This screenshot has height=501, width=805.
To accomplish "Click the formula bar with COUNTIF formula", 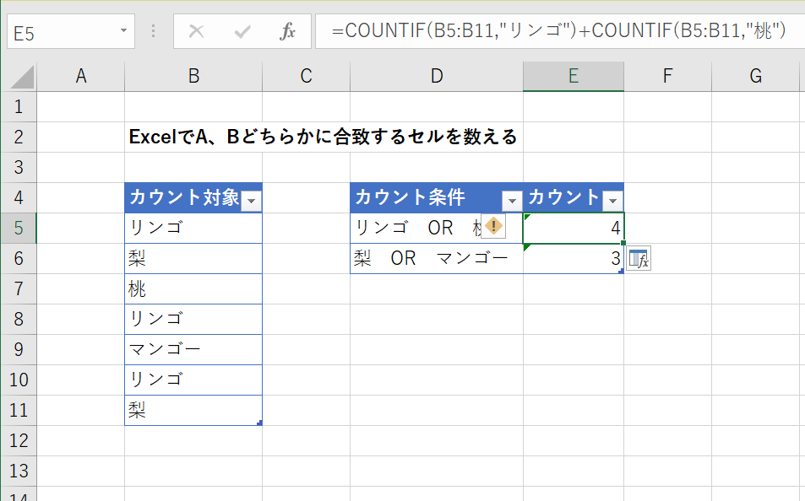I will [559, 31].
